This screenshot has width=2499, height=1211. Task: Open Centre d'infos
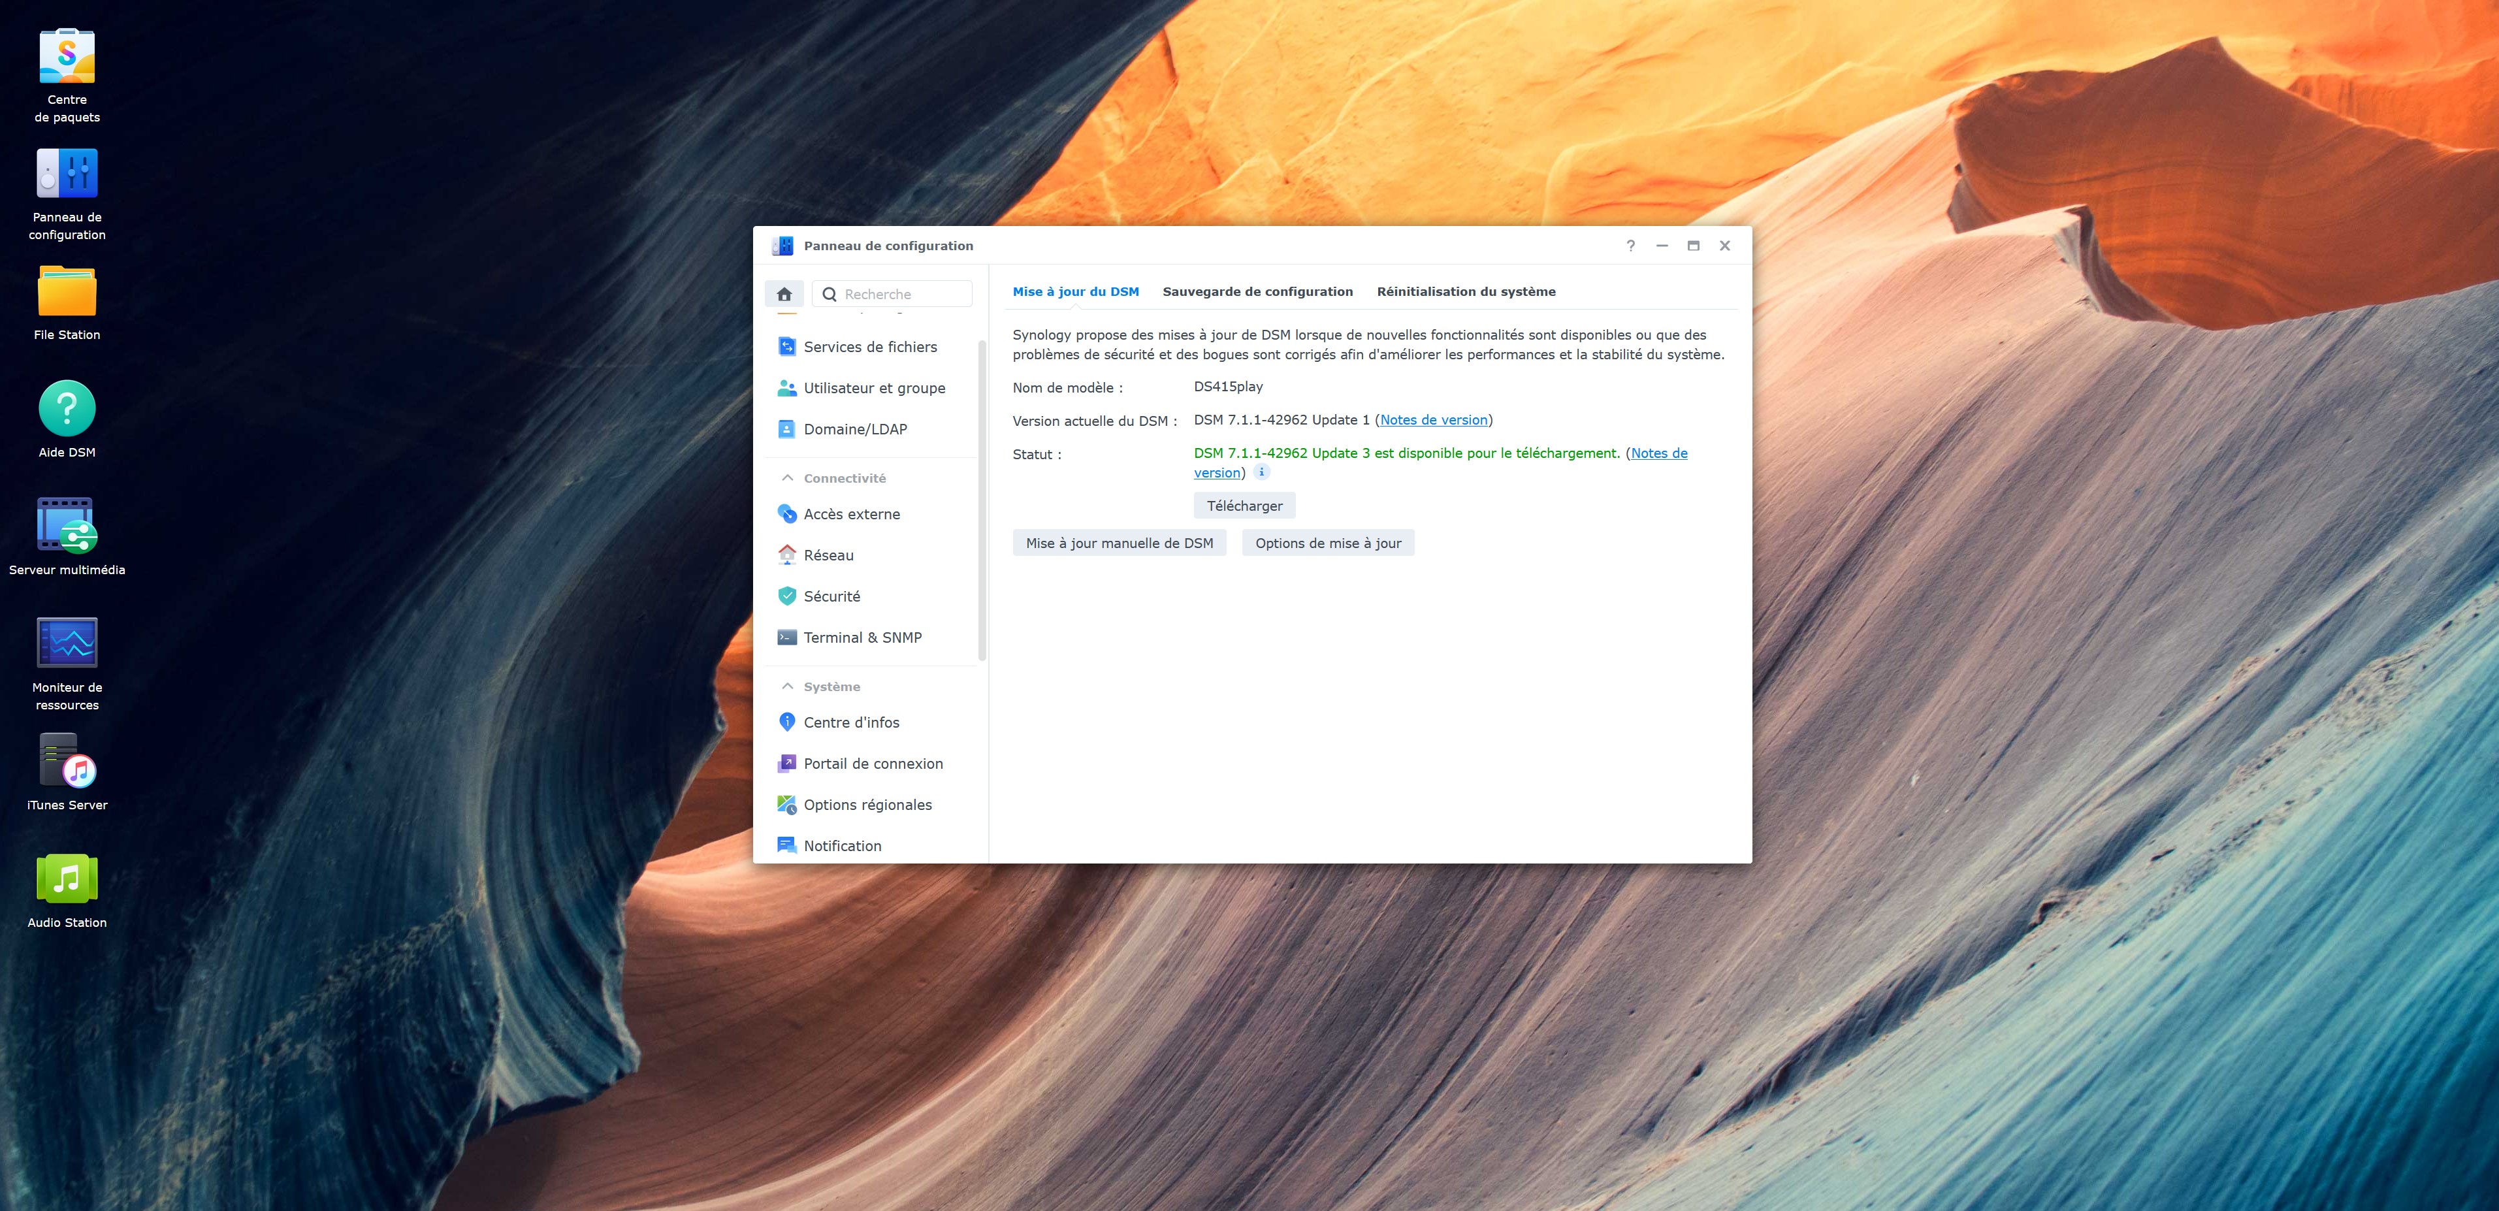tap(851, 721)
